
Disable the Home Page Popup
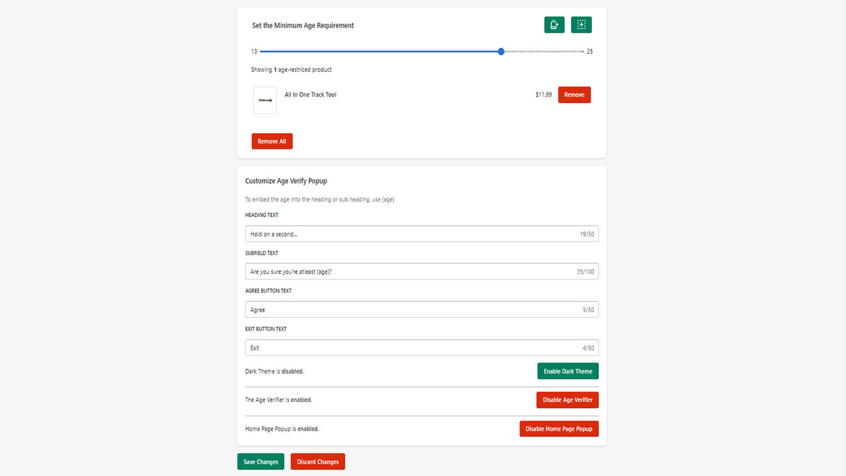[x=558, y=428]
